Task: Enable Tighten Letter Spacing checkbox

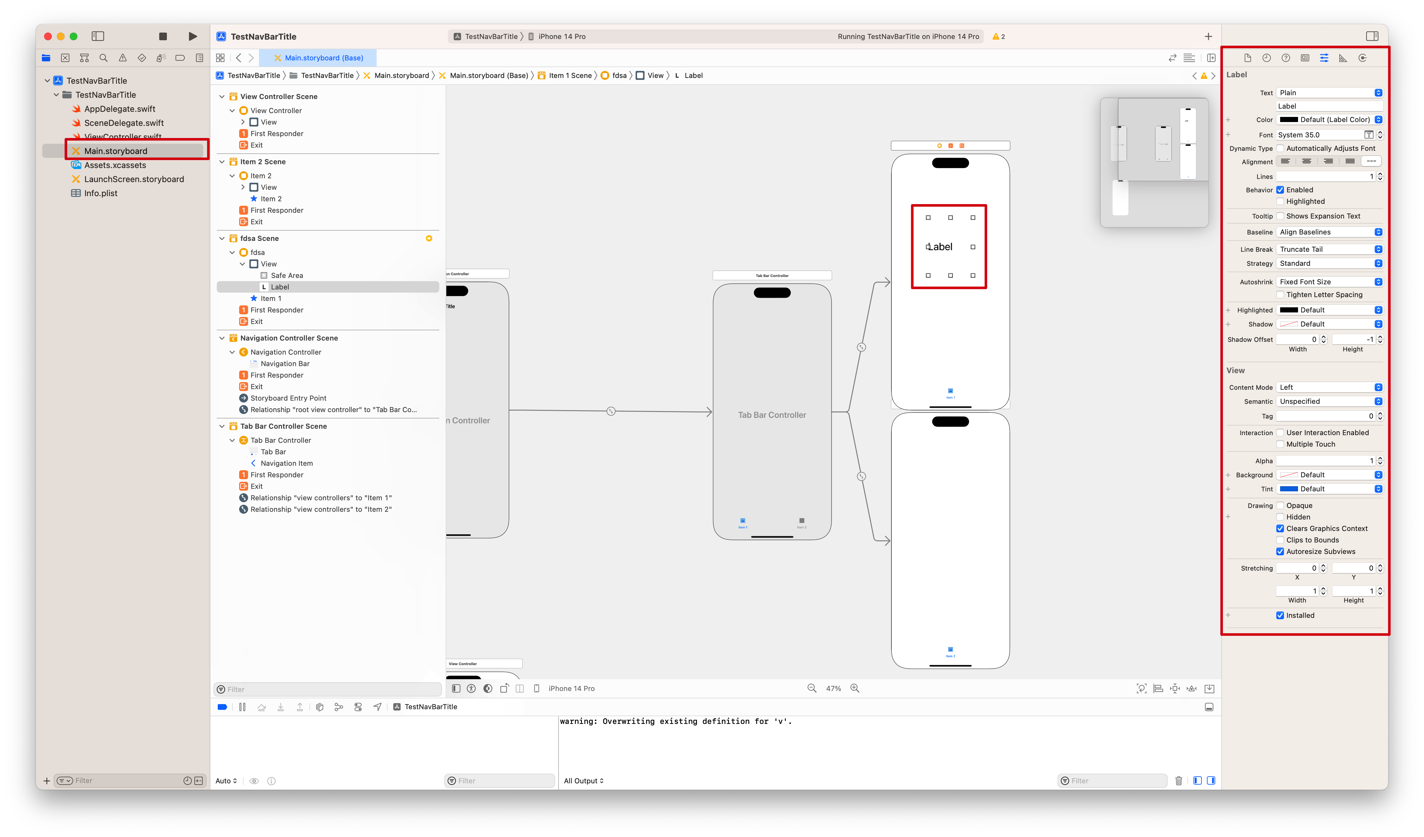Action: (x=1280, y=294)
